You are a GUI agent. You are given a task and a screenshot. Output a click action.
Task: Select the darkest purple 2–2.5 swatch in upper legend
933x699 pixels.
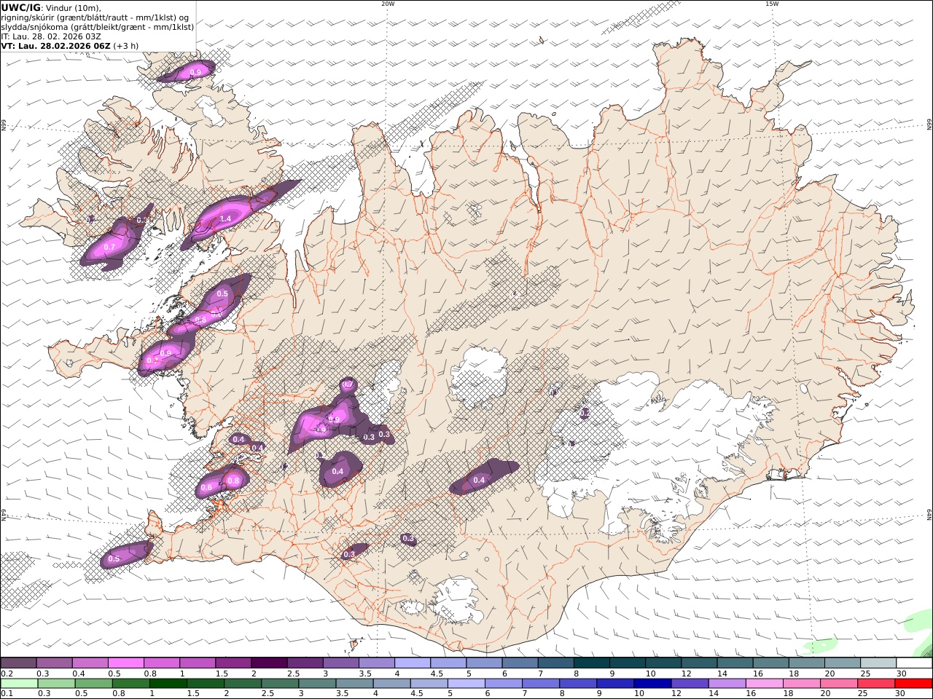point(269,663)
